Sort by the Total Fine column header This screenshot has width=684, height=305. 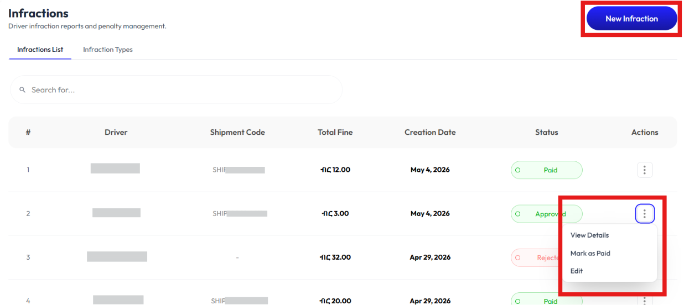point(335,133)
